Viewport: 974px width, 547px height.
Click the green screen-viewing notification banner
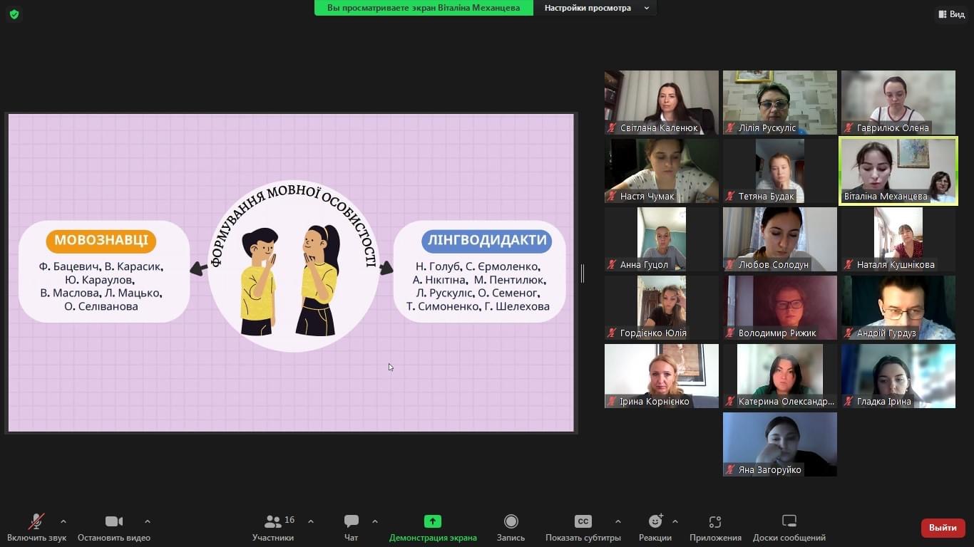424,8
